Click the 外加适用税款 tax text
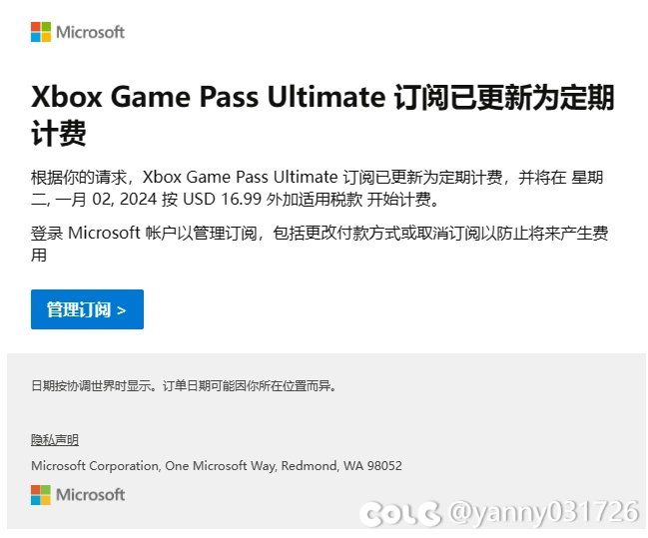Screen dimensions: 648x538 coord(315,200)
